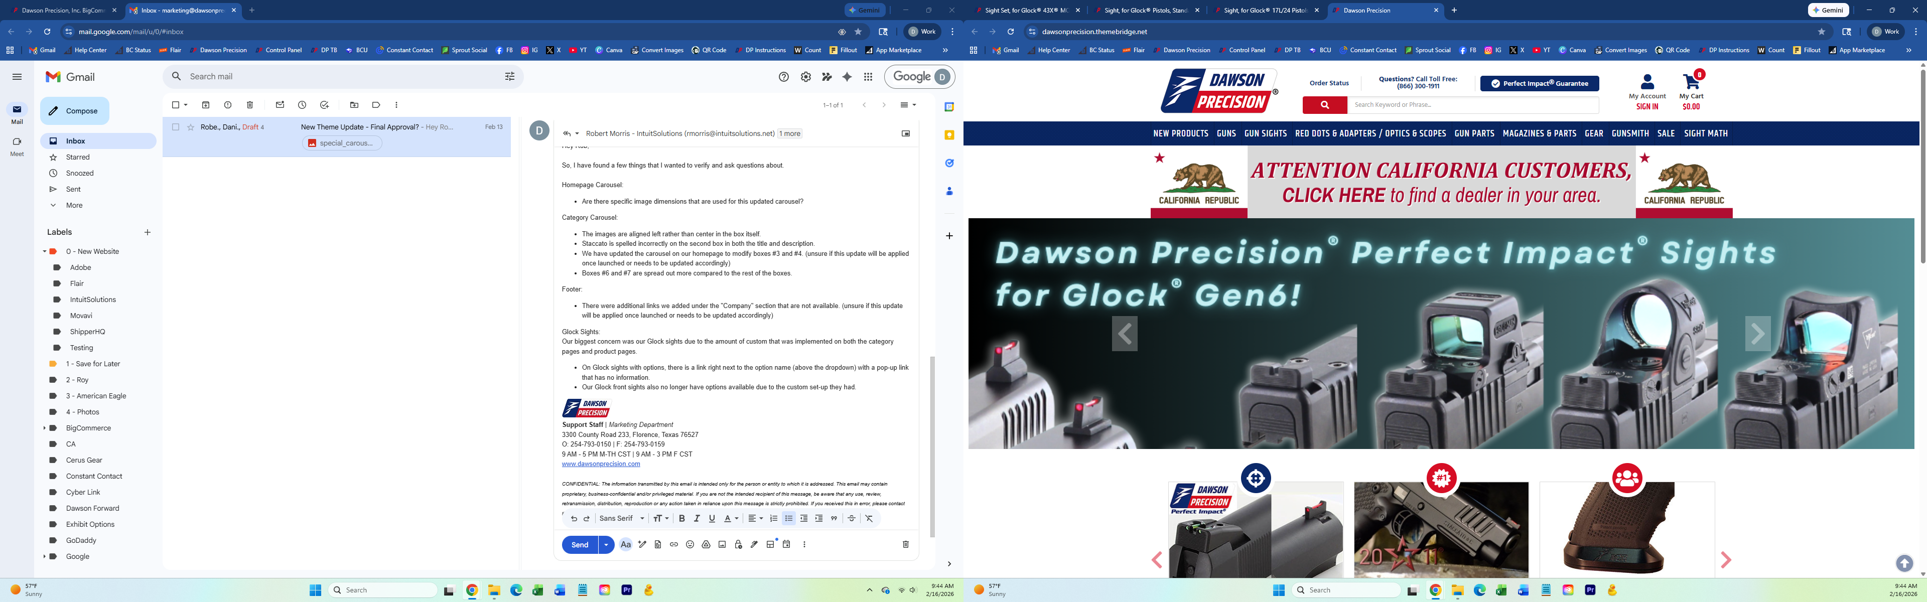Open Gmail settings gear
The height and width of the screenshot is (602, 1927).
(805, 76)
